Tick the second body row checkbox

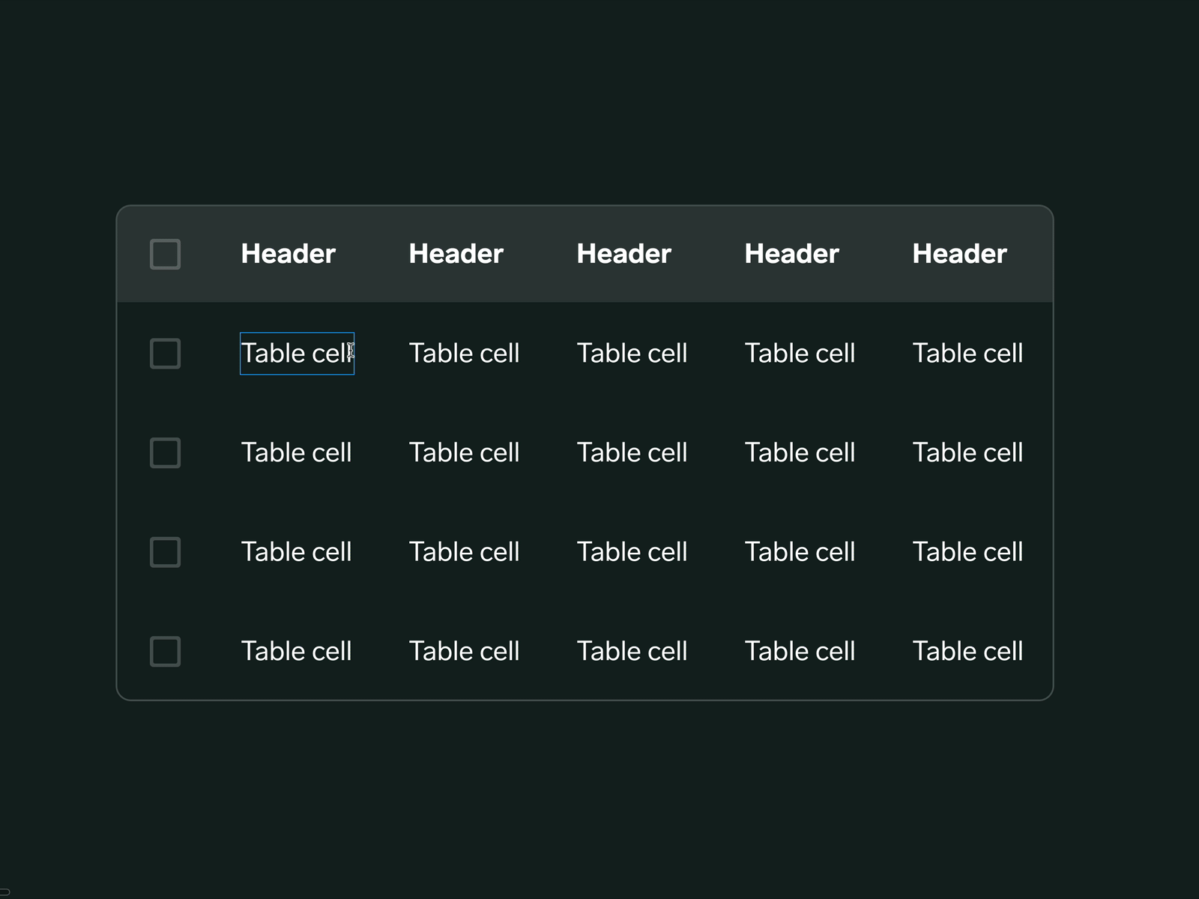coord(165,452)
